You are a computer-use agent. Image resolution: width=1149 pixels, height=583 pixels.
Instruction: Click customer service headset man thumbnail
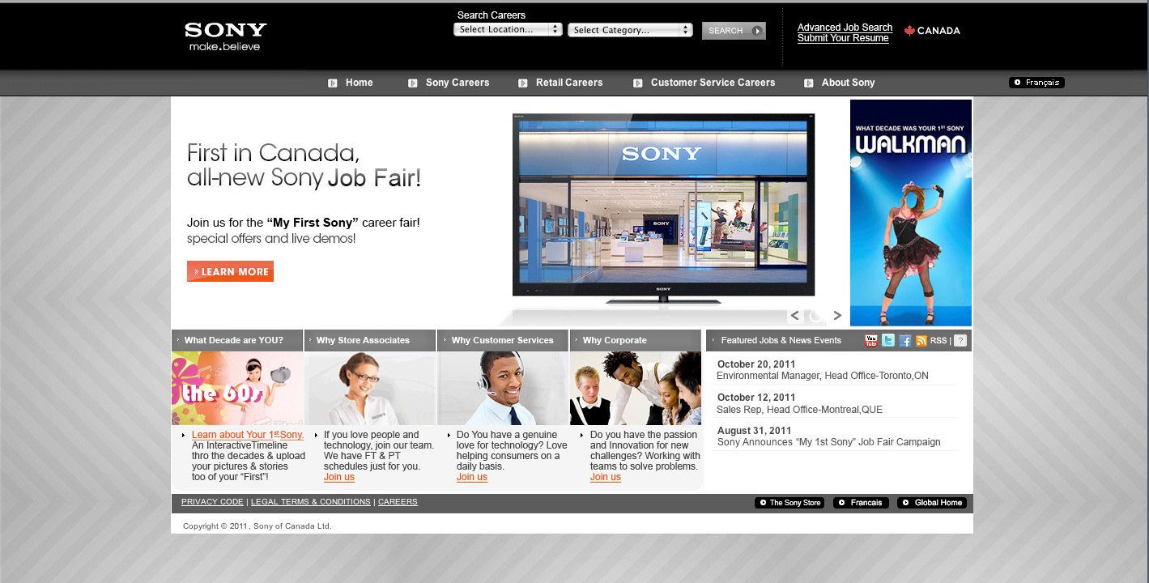(x=504, y=389)
